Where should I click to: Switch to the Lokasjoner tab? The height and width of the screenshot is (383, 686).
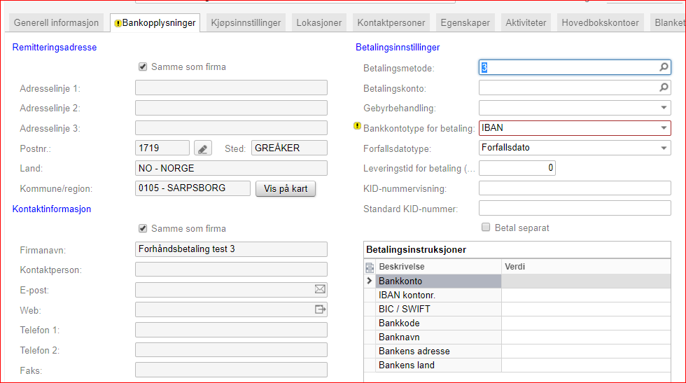pos(319,23)
